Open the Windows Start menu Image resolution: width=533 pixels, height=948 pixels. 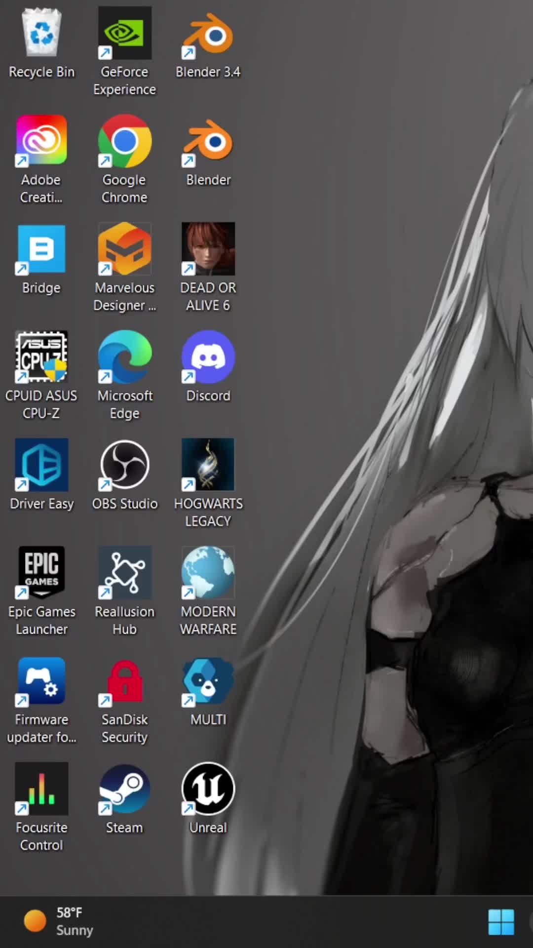click(x=501, y=922)
